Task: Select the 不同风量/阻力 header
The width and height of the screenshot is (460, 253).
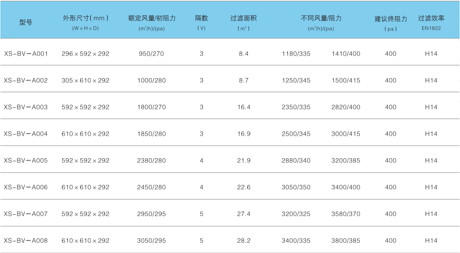Action: pos(321,18)
